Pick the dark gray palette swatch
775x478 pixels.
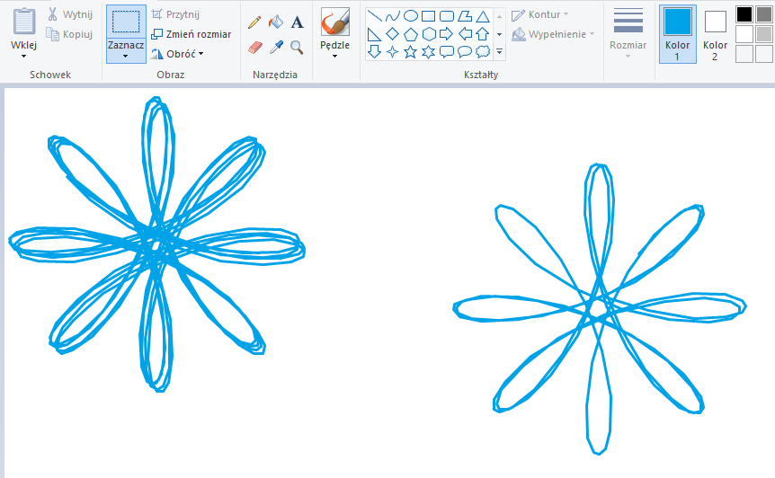(x=764, y=14)
